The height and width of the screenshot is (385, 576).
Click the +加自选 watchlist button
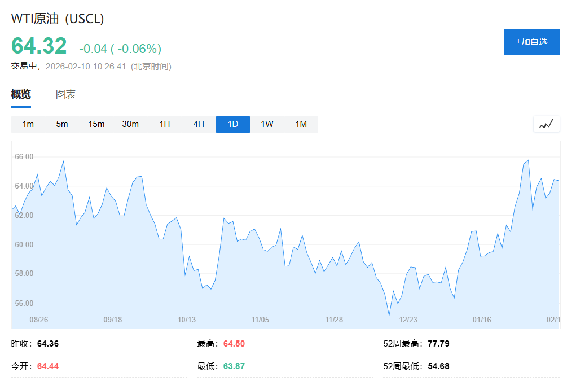click(x=531, y=41)
